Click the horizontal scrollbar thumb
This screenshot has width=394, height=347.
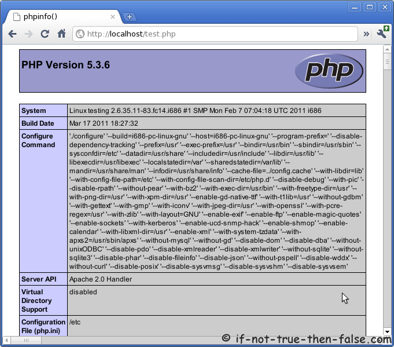coord(26,340)
